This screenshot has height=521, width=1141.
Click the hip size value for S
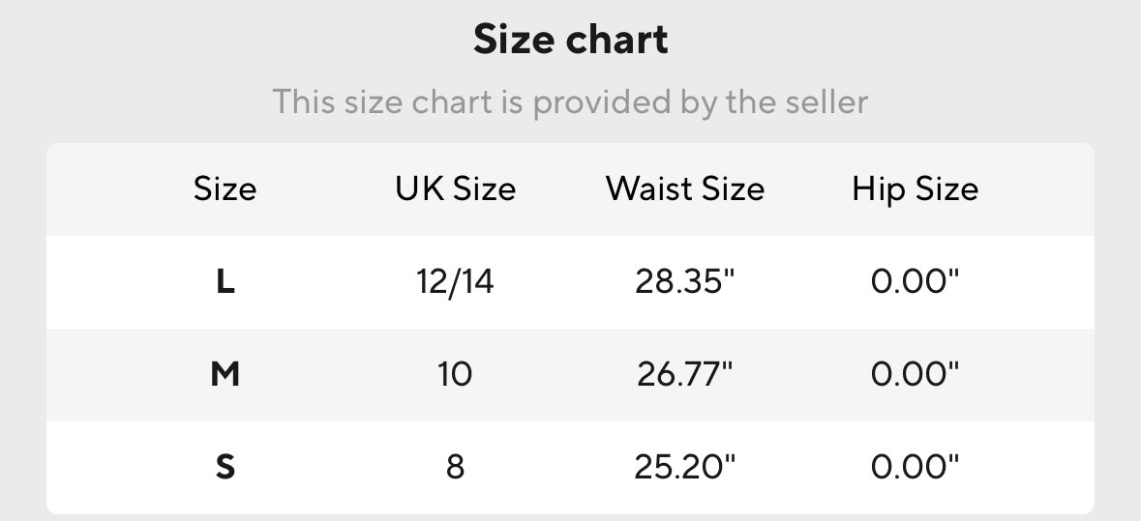tap(915, 468)
